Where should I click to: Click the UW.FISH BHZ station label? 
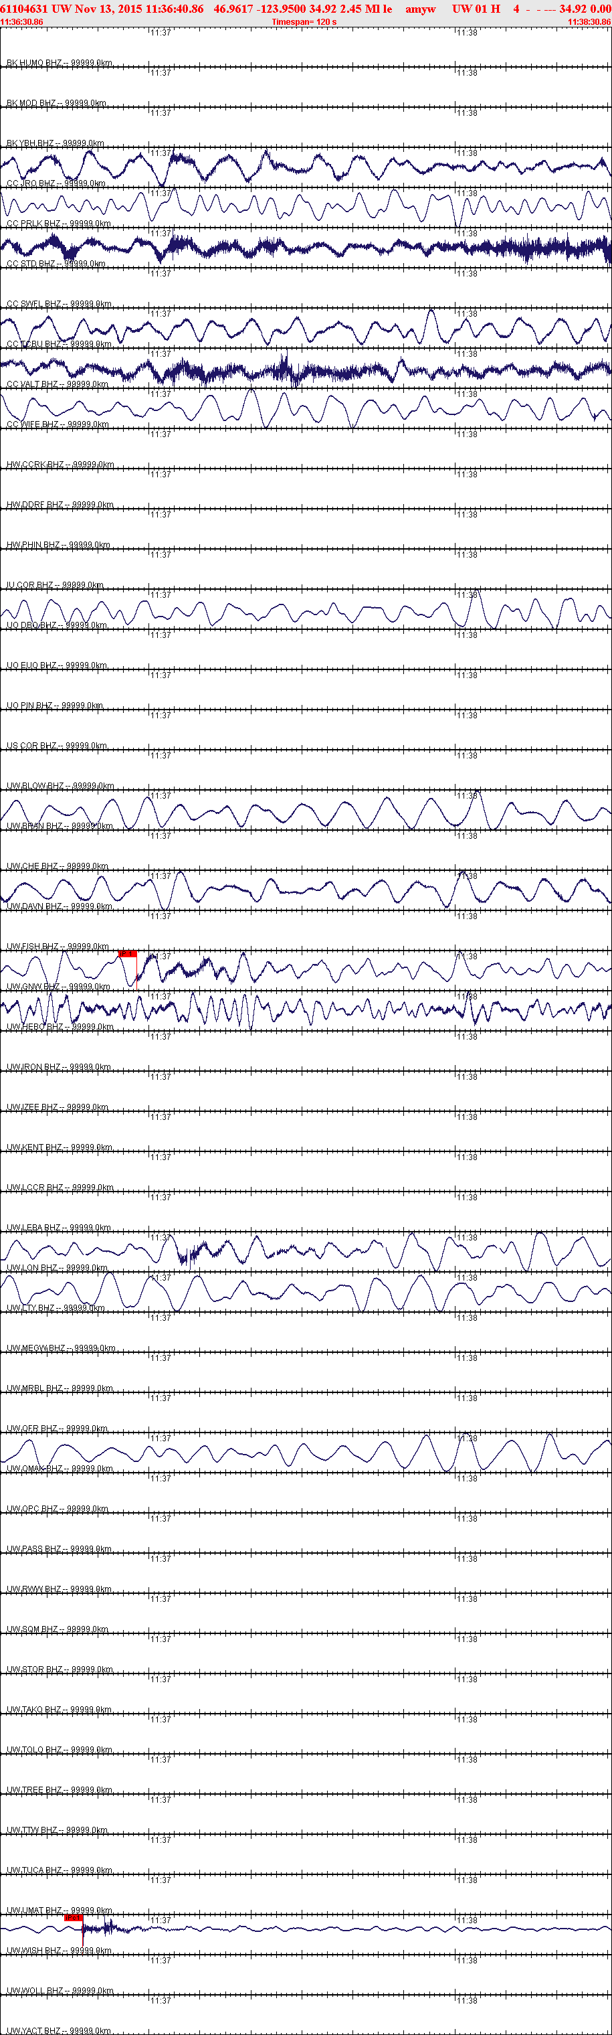pyautogui.click(x=58, y=947)
